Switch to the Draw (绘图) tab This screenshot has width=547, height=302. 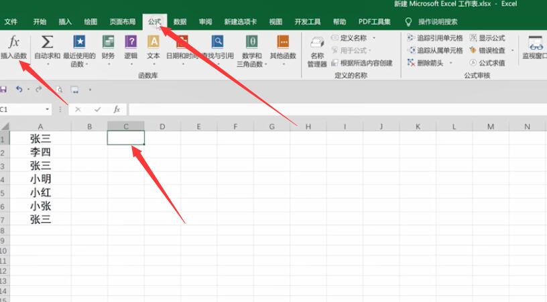[x=90, y=21]
